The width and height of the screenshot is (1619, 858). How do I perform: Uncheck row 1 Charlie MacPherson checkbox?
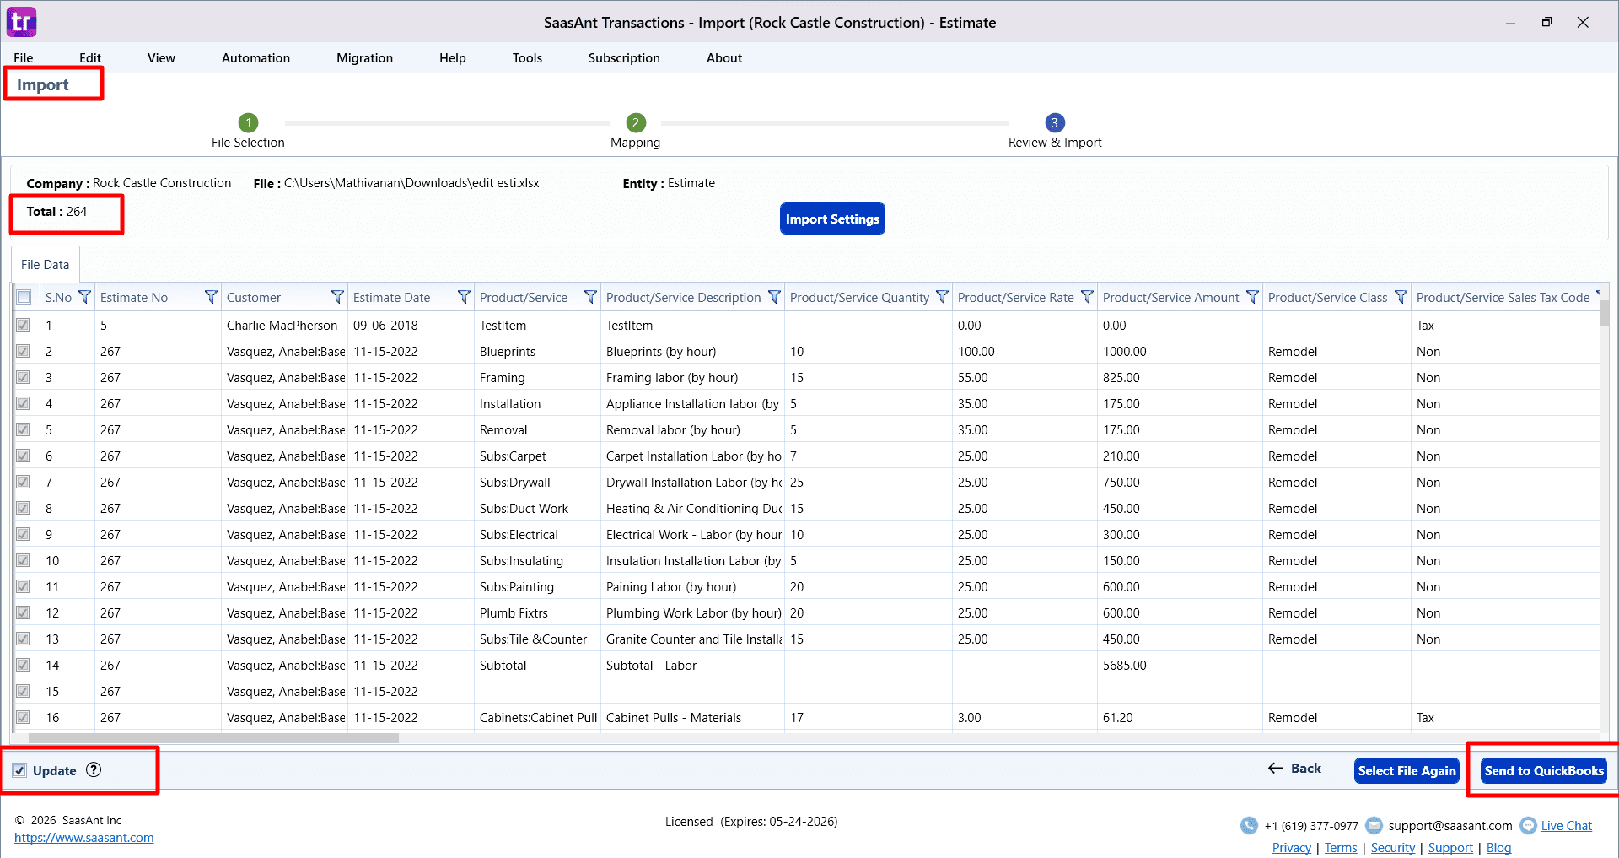click(24, 325)
